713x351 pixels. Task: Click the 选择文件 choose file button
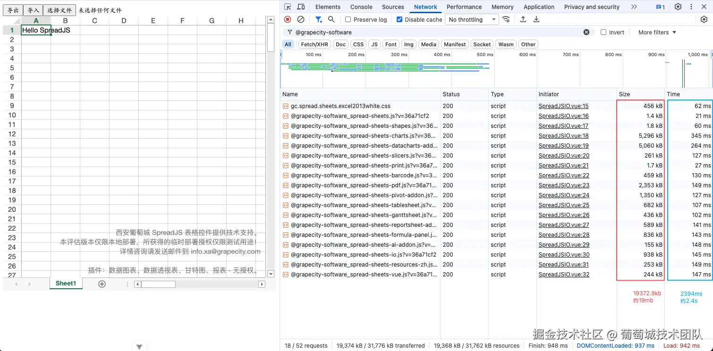[x=59, y=10]
